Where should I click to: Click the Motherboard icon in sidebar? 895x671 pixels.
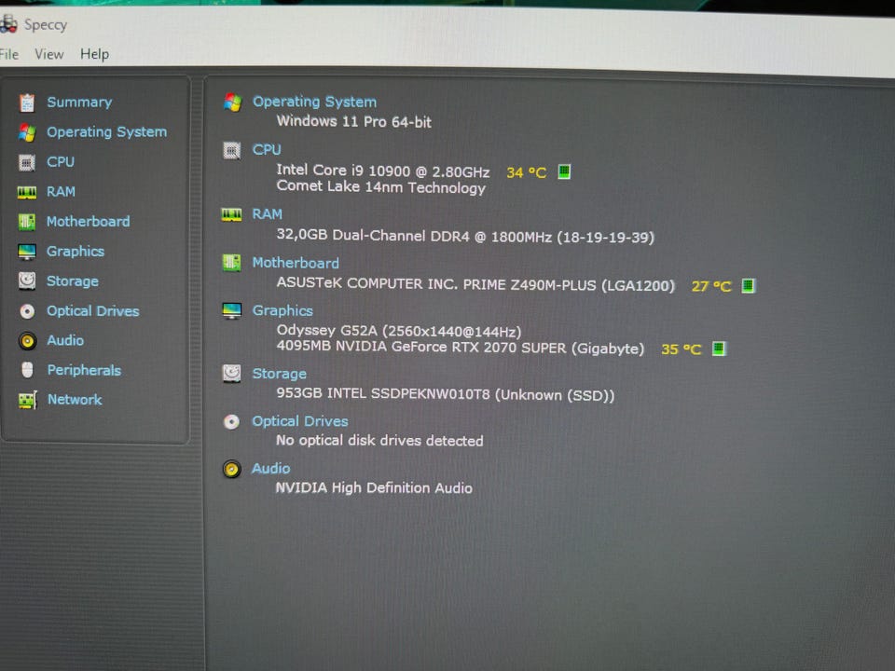pos(27,222)
